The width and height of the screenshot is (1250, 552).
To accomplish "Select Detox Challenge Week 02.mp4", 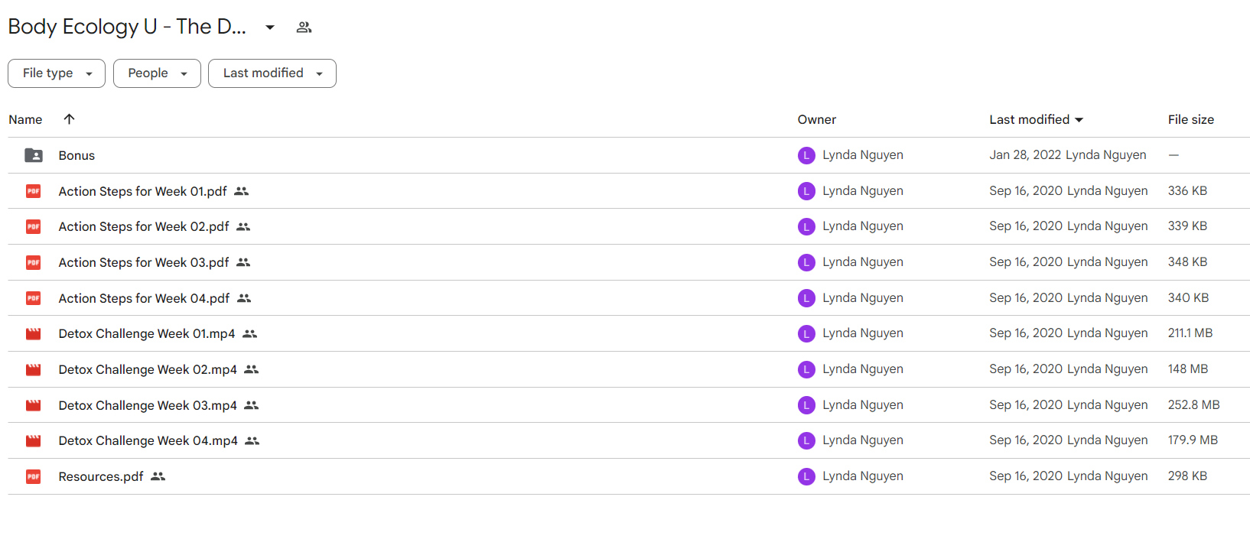I will pyautogui.click(x=148, y=369).
